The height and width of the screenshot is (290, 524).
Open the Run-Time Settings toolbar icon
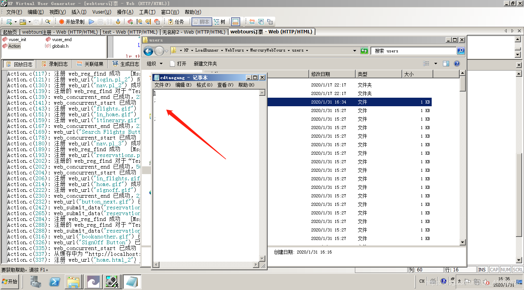[148, 22]
